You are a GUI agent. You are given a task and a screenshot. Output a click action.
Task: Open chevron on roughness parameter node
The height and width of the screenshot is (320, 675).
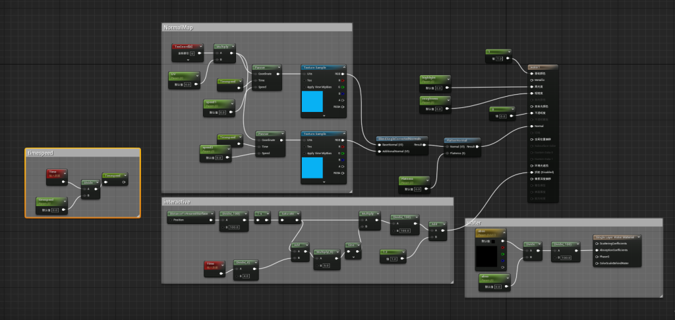click(x=448, y=100)
